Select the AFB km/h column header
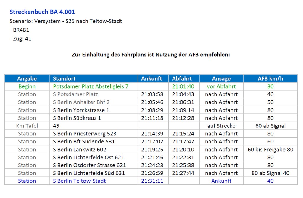 click(x=270, y=78)
